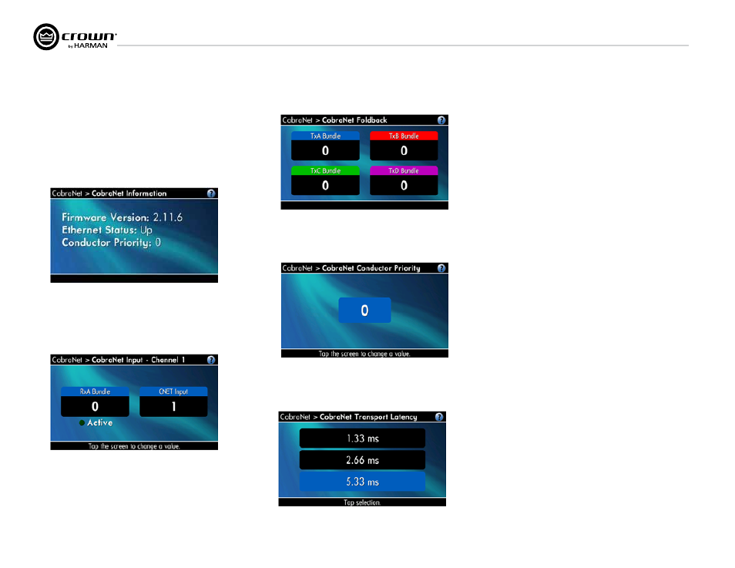Click CobraNet breadcrumb in Foldback screen
Image resolution: width=735 pixels, height=568 pixels.
(x=297, y=120)
